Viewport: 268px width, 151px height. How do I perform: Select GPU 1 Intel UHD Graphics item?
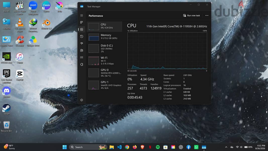click(104, 85)
